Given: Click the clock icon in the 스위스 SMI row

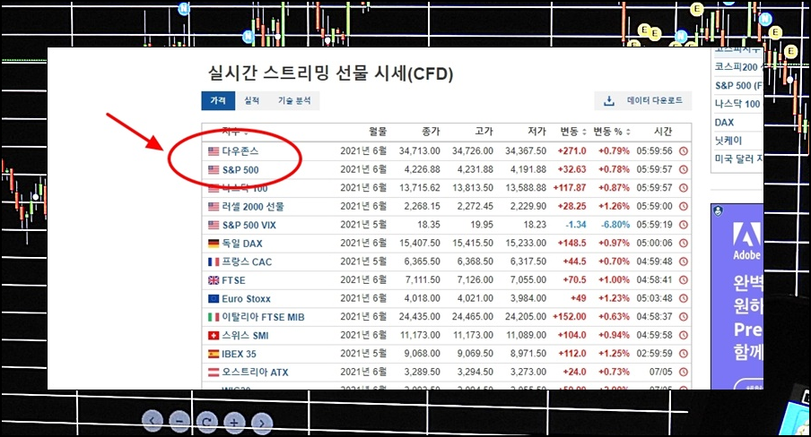Looking at the screenshot, I should coord(684,335).
